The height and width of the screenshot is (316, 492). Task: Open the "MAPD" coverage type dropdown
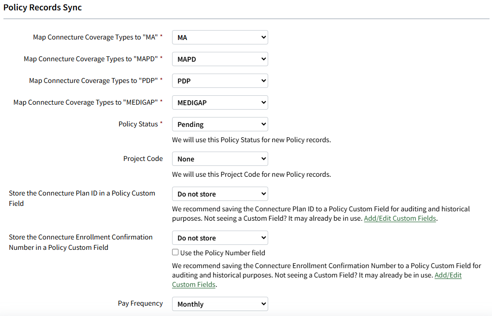pyautogui.click(x=220, y=59)
